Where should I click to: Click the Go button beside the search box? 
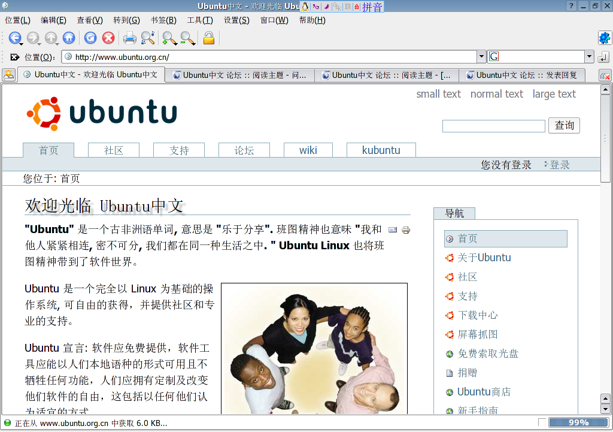click(x=603, y=57)
